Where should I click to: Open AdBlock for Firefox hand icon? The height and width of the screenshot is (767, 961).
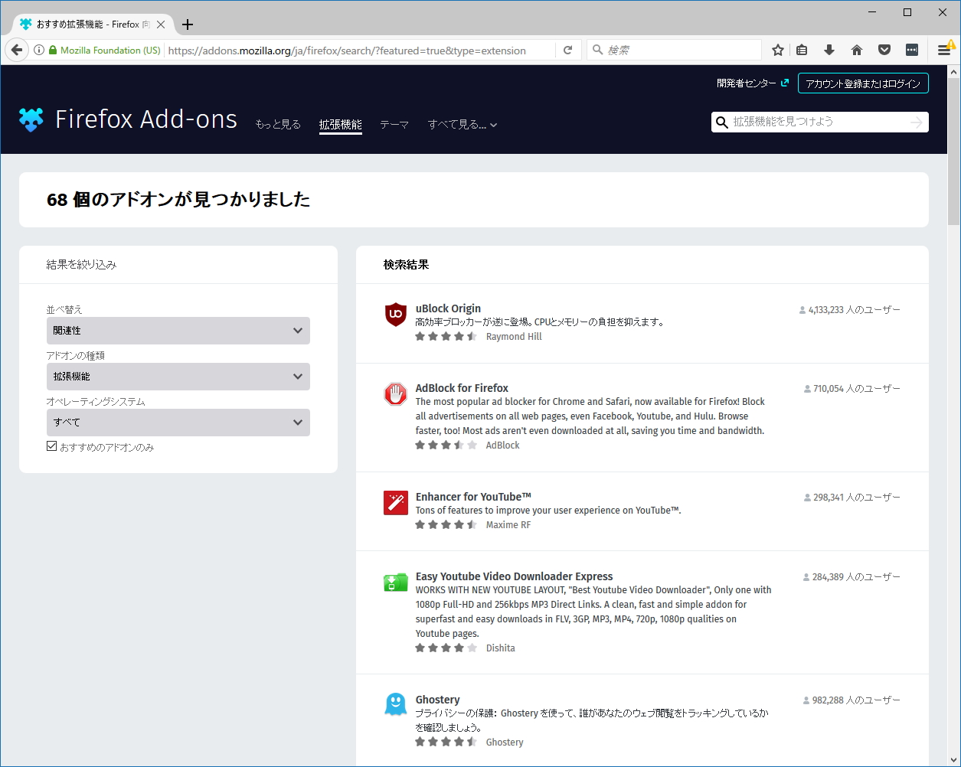(x=396, y=394)
